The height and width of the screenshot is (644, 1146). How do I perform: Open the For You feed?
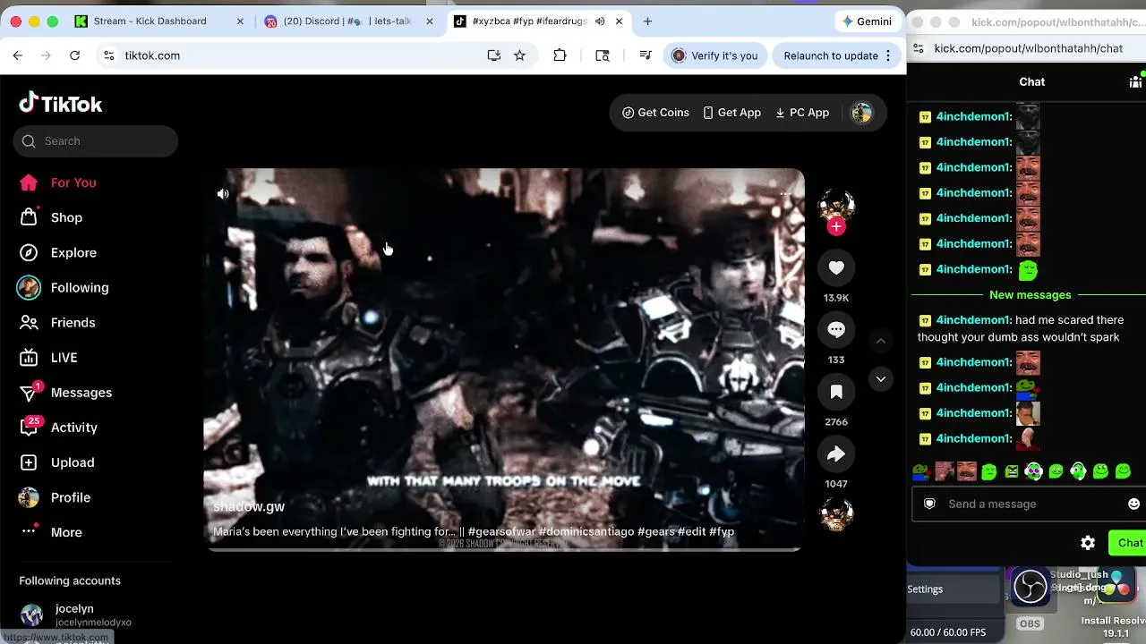click(57, 182)
